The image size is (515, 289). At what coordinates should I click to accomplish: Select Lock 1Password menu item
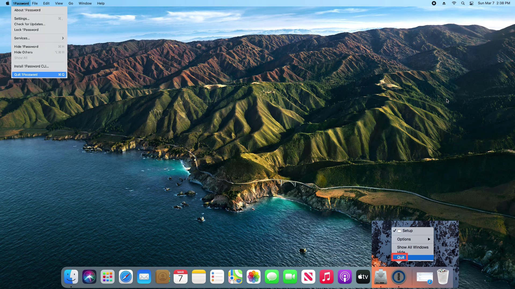coord(26,30)
